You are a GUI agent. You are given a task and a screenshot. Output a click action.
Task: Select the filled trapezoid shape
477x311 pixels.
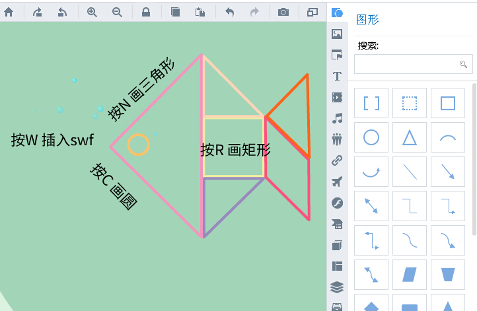click(448, 275)
